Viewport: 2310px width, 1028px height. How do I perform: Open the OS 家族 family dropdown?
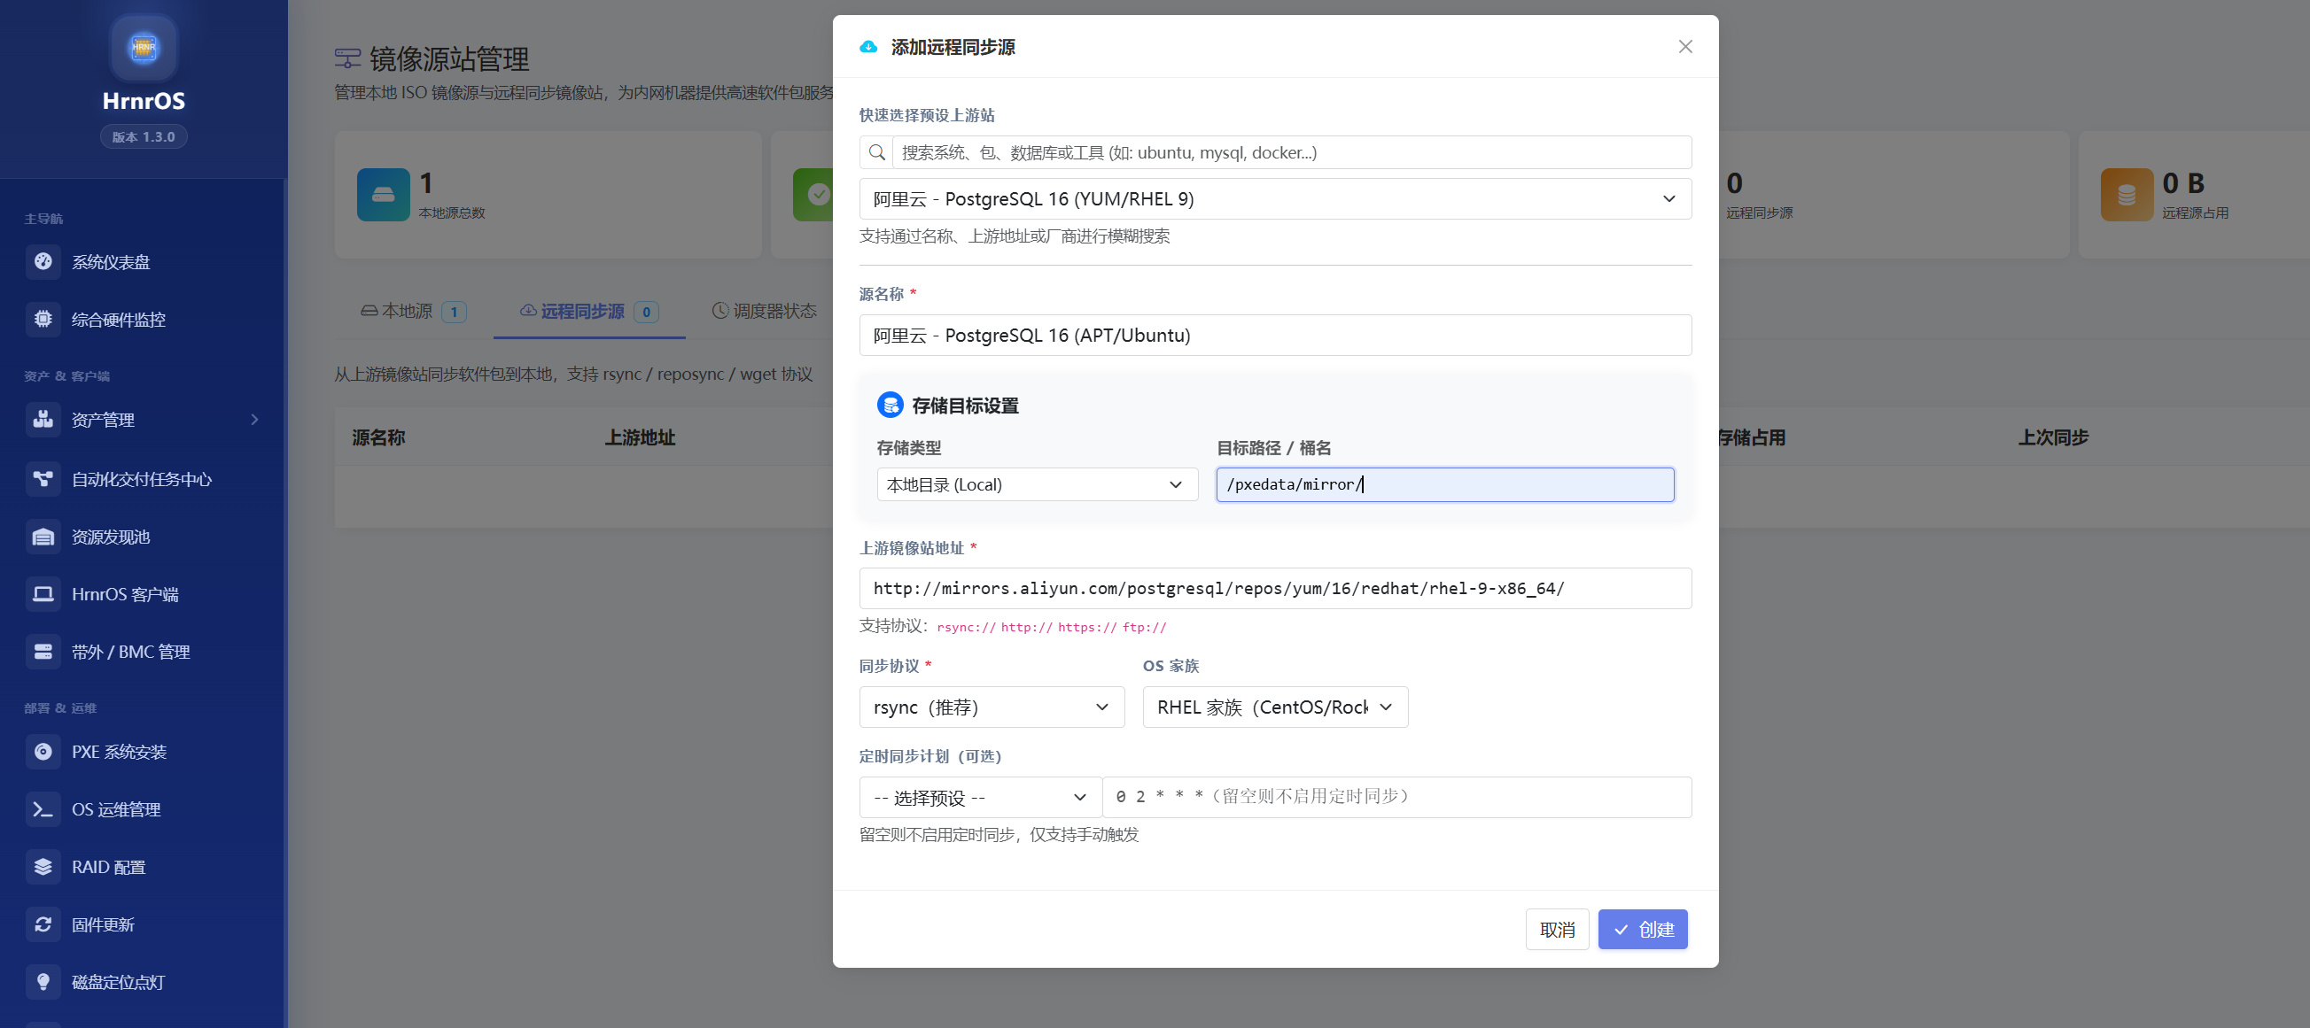[1274, 707]
